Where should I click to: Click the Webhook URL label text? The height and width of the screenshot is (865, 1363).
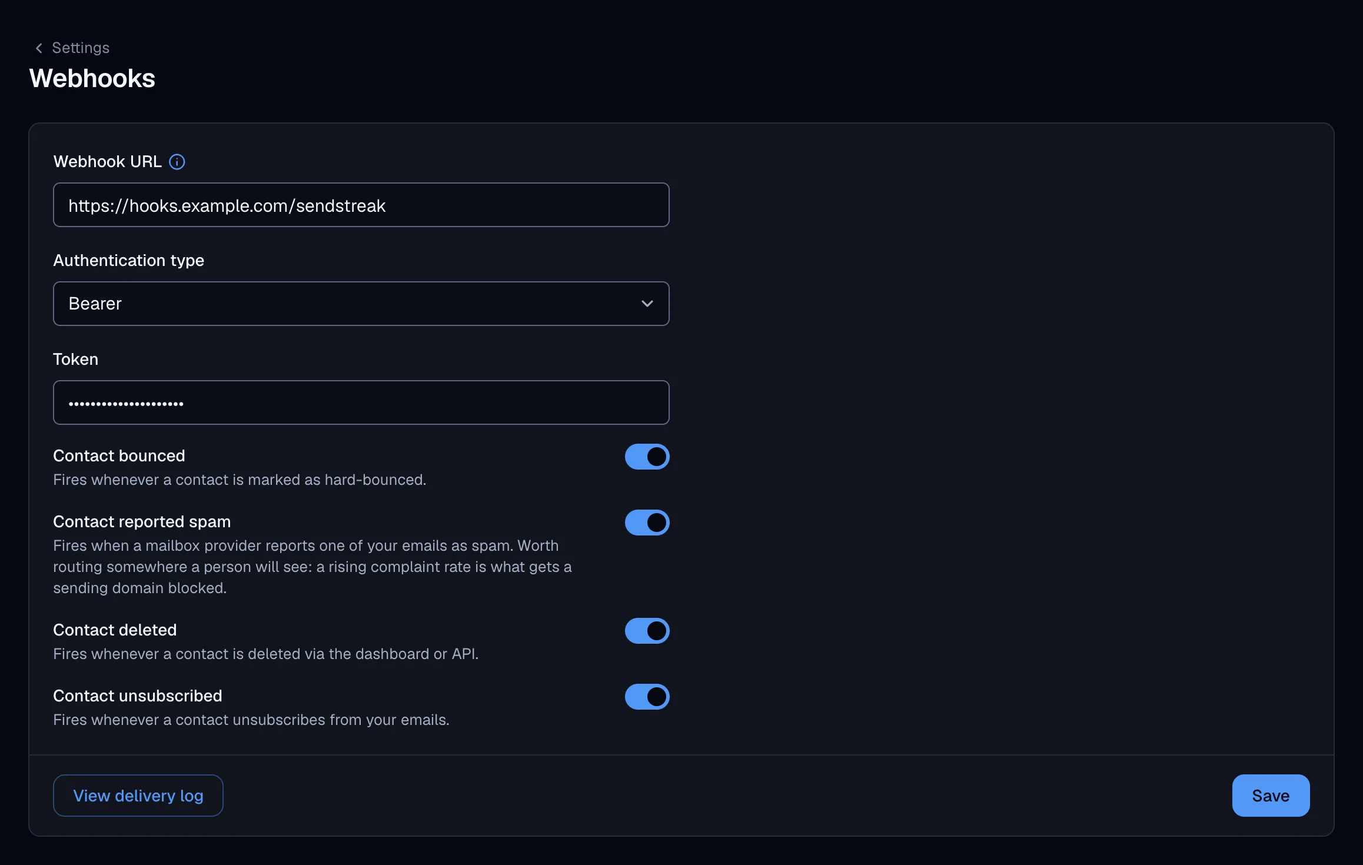[x=108, y=161]
